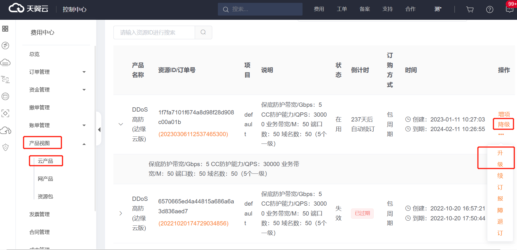Open 总览 in the sidebar
Image resolution: width=517 pixels, height=250 pixels.
(34, 54)
